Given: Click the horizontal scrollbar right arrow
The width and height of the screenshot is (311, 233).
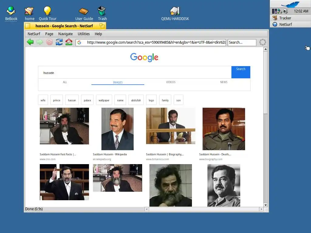Looking at the screenshot, I should coord(261,209).
